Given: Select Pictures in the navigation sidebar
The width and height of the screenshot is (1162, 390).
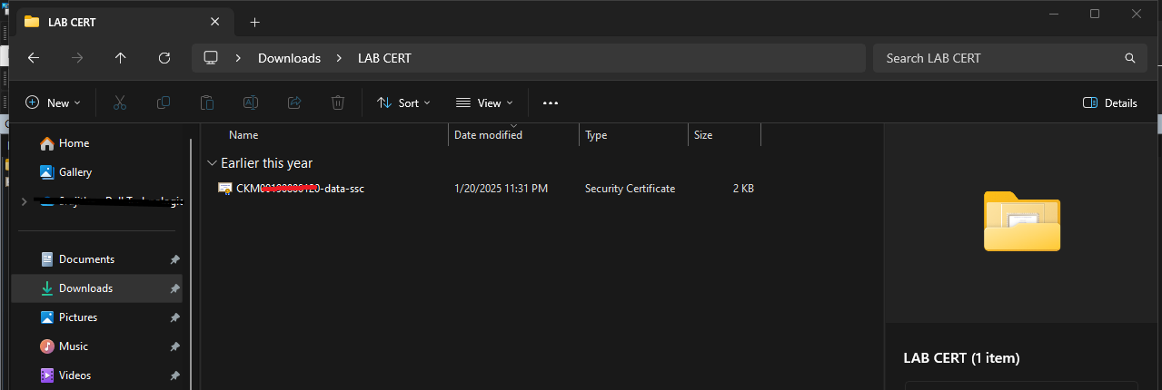Looking at the screenshot, I should pos(78,317).
